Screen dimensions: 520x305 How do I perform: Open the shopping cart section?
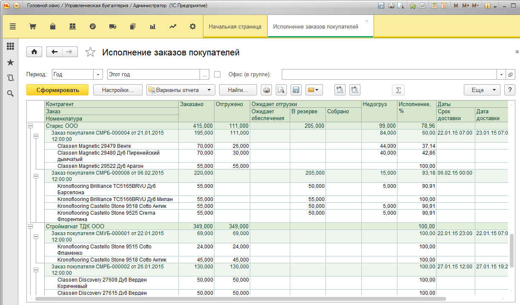[32, 26]
